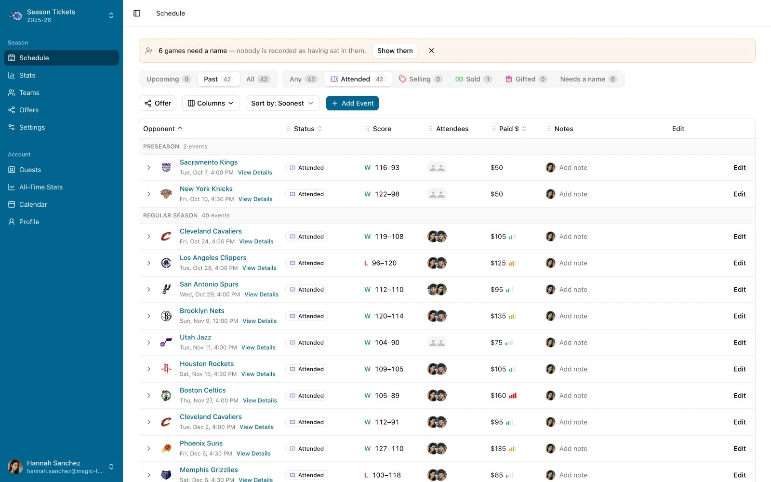
Task: Click the drag handle beside Attendees column
Action: (x=431, y=129)
